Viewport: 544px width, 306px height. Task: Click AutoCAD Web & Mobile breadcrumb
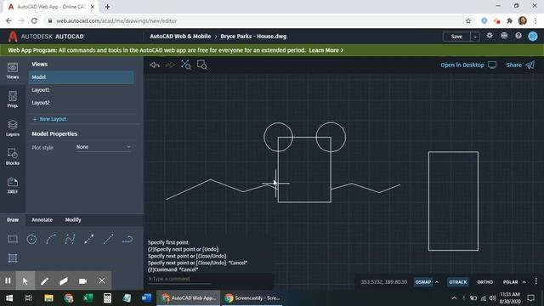pyautogui.click(x=180, y=36)
